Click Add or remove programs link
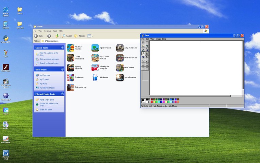Image resolution: width=260 pixels, height=163 pixels. [x=49, y=59]
